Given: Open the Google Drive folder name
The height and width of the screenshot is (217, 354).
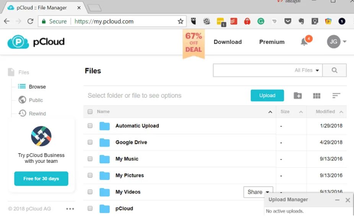Looking at the screenshot, I should (131, 142).
